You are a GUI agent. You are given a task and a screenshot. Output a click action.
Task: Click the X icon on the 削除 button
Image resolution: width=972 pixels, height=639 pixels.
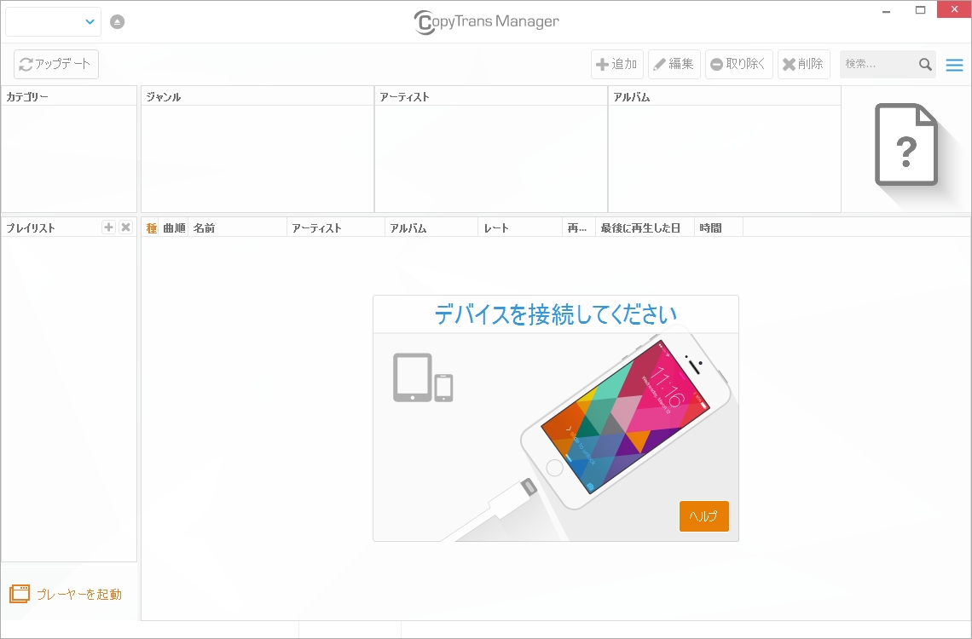(x=789, y=63)
